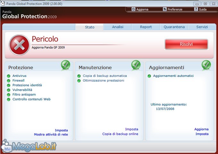This screenshot has width=218, height=154.
Task: Open Filtro antispam item
Action: pos(24,95)
